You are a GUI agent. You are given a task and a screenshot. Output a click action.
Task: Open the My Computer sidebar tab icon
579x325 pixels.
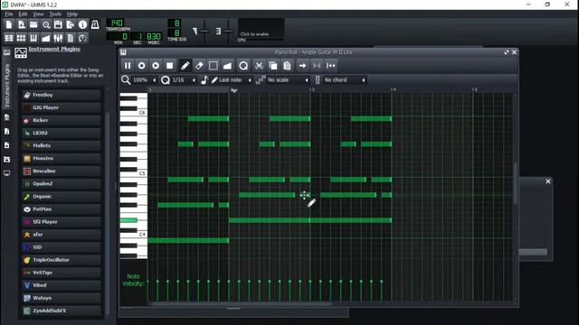pyautogui.click(x=6, y=172)
